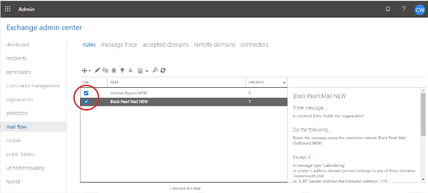
Task: Click the details pane scroll down arrow
Action: [x=423, y=179]
